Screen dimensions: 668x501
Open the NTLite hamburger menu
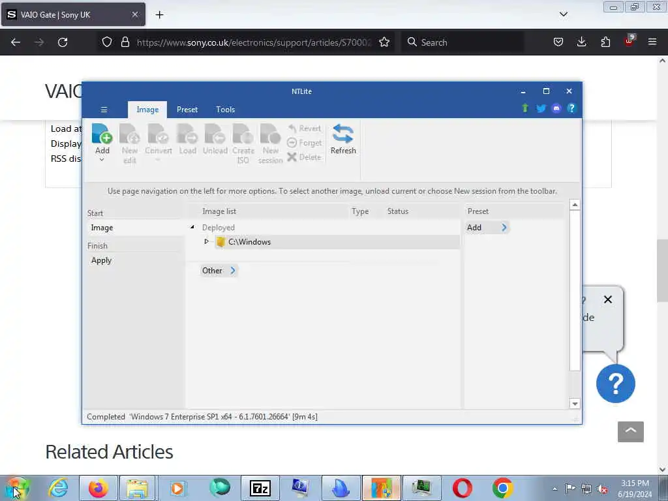104,110
